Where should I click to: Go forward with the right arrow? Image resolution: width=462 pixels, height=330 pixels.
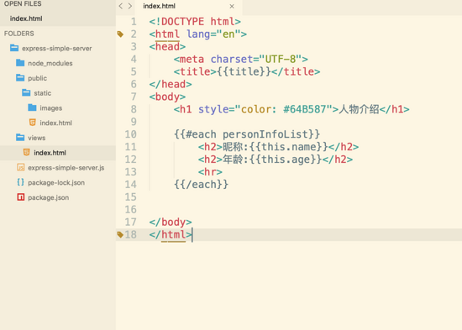point(130,6)
